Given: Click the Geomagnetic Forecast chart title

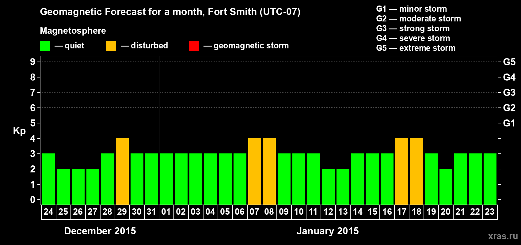Looking at the screenshot, I should coord(170,12).
